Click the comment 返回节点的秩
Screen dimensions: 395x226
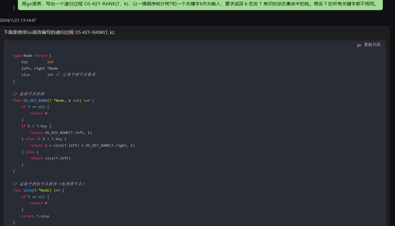tap(29, 94)
